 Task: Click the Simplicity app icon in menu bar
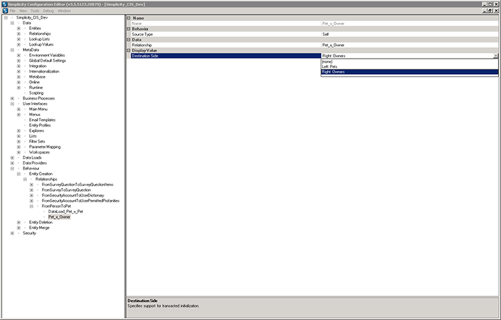pyautogui.click(x=5, y=11)
